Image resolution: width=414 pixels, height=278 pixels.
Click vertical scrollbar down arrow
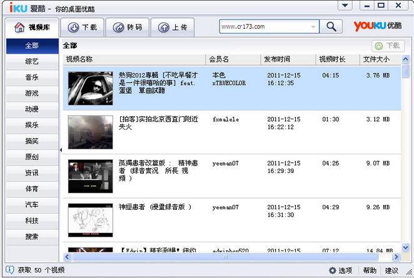pyautogui.click(x=405, y=247)
